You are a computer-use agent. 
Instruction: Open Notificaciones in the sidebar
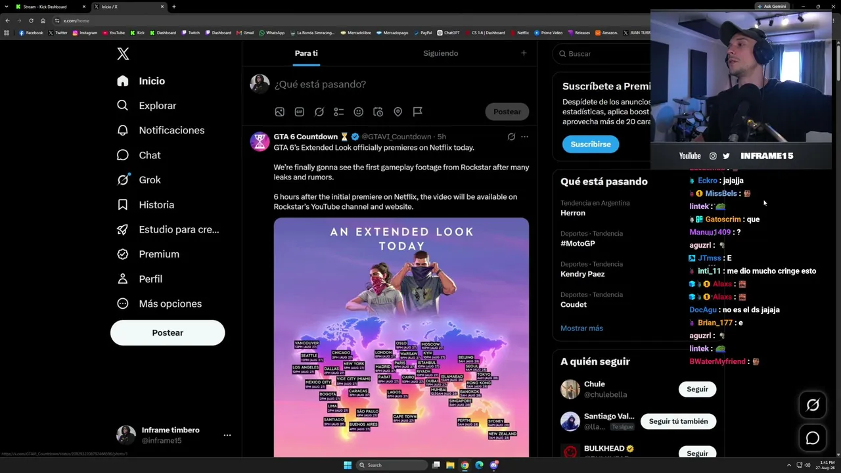coord(160,130)
